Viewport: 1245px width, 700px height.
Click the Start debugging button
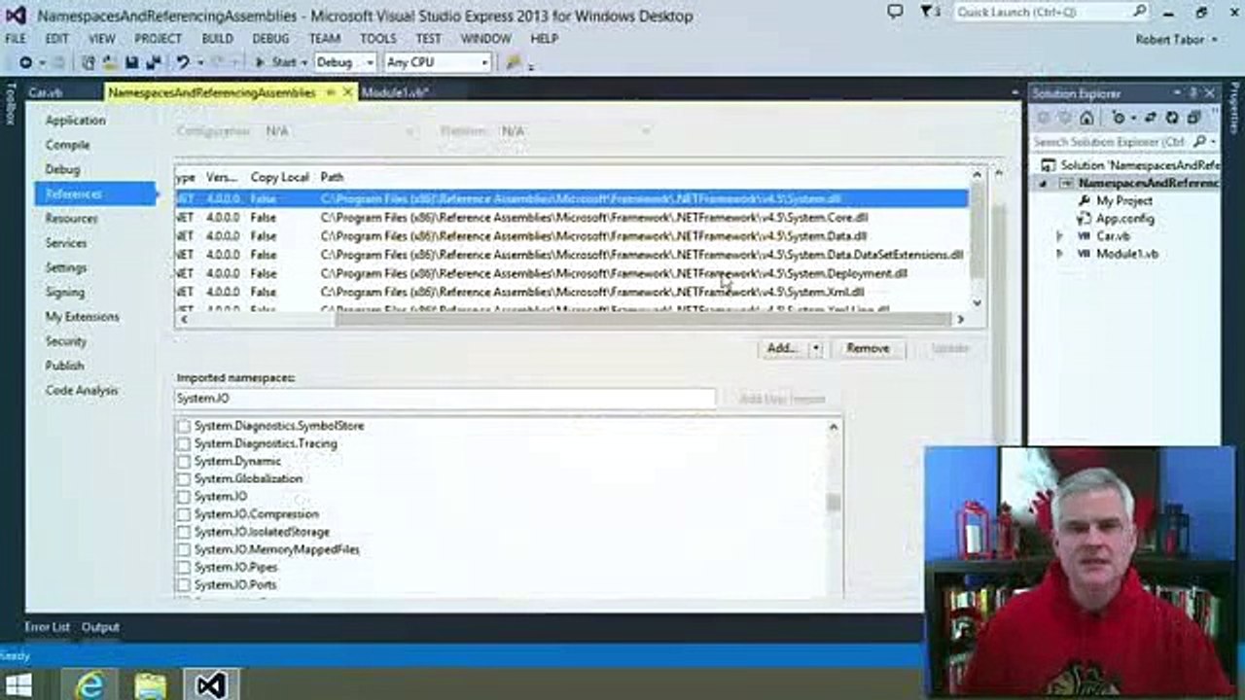(275, 62)
